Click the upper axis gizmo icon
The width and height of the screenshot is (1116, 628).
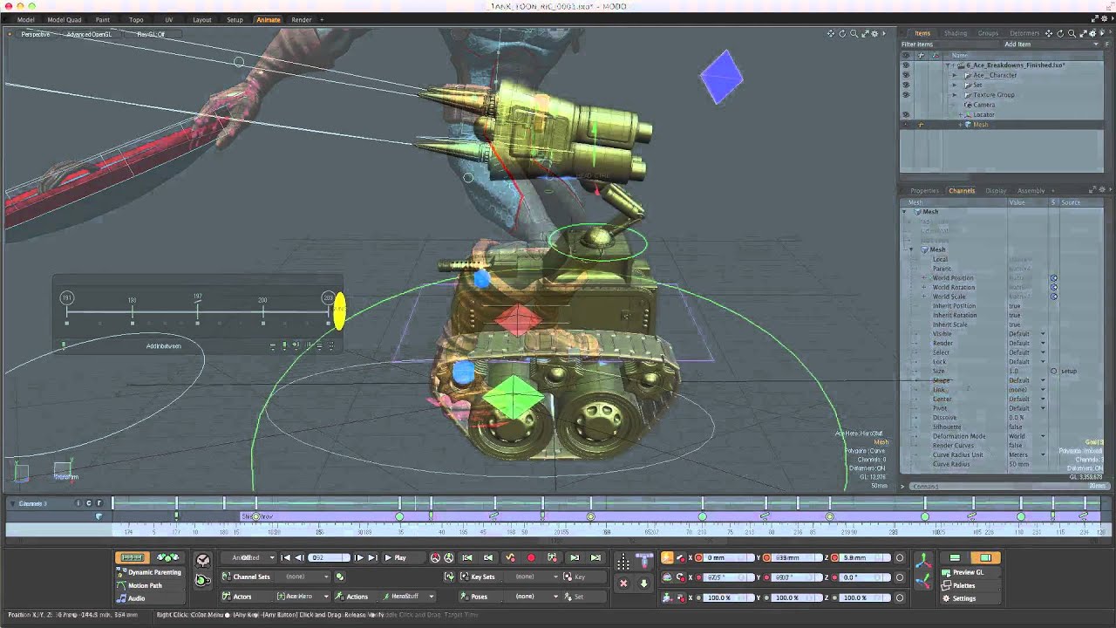pyautogui.click(x=923, y=559)
